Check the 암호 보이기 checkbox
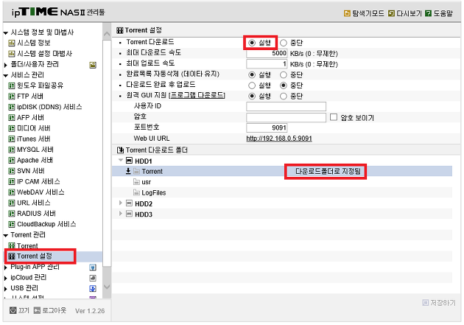The image size is (464, 325). 334,117
